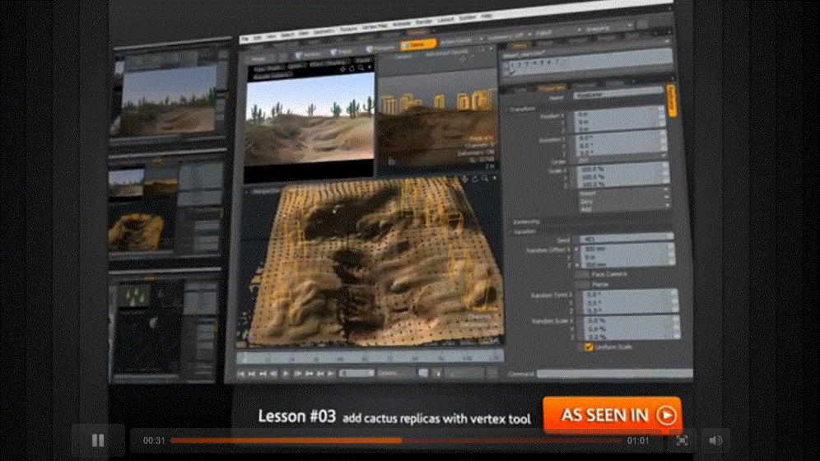Enable the Face Camera checkbox
The image size is (820, 461).
(582, 273)
